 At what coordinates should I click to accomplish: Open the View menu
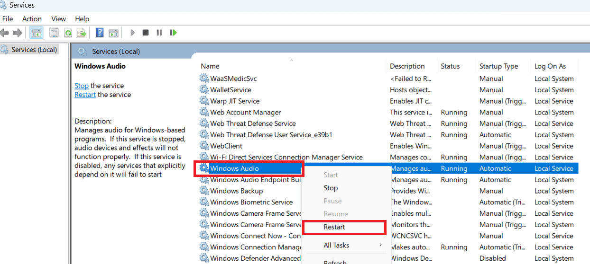click(x=58, y=19)
